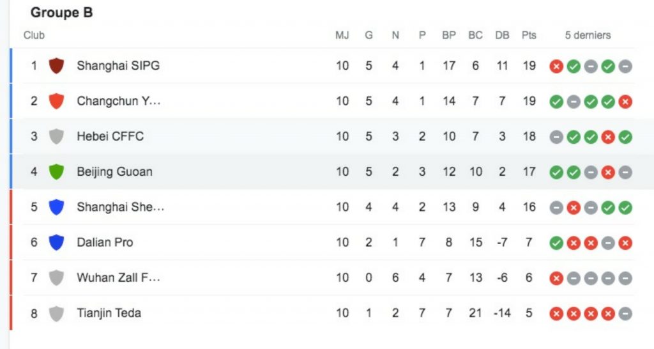Click Dalian Pro's first green win result icon
Viewport: 654px width, 349px height.
tap(556, 242)
